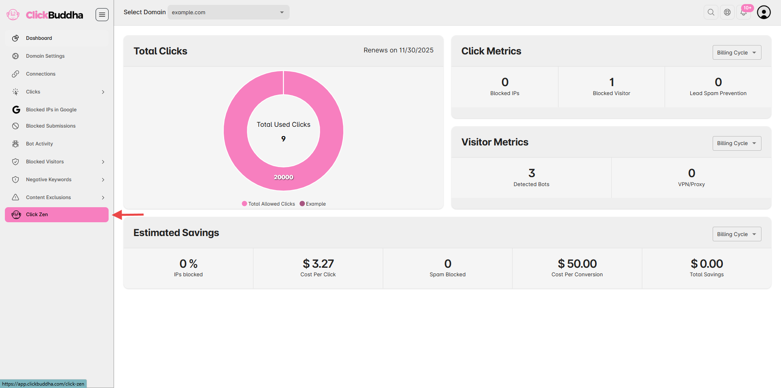
Task: Click the Total Savings $0.00 value
Action: [x=707, y=264]
